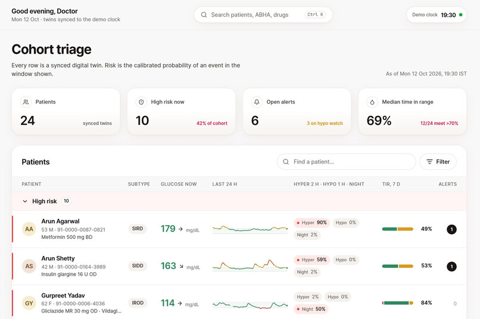This screenshot has height=319, width=480.
Task: Click the Cohort triage heading
Action: pyautogui.click(x=51, y=49)
